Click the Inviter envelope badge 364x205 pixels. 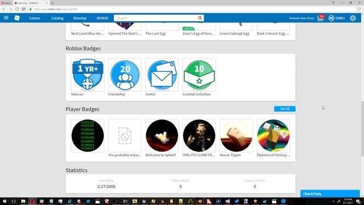click(162, 75)
